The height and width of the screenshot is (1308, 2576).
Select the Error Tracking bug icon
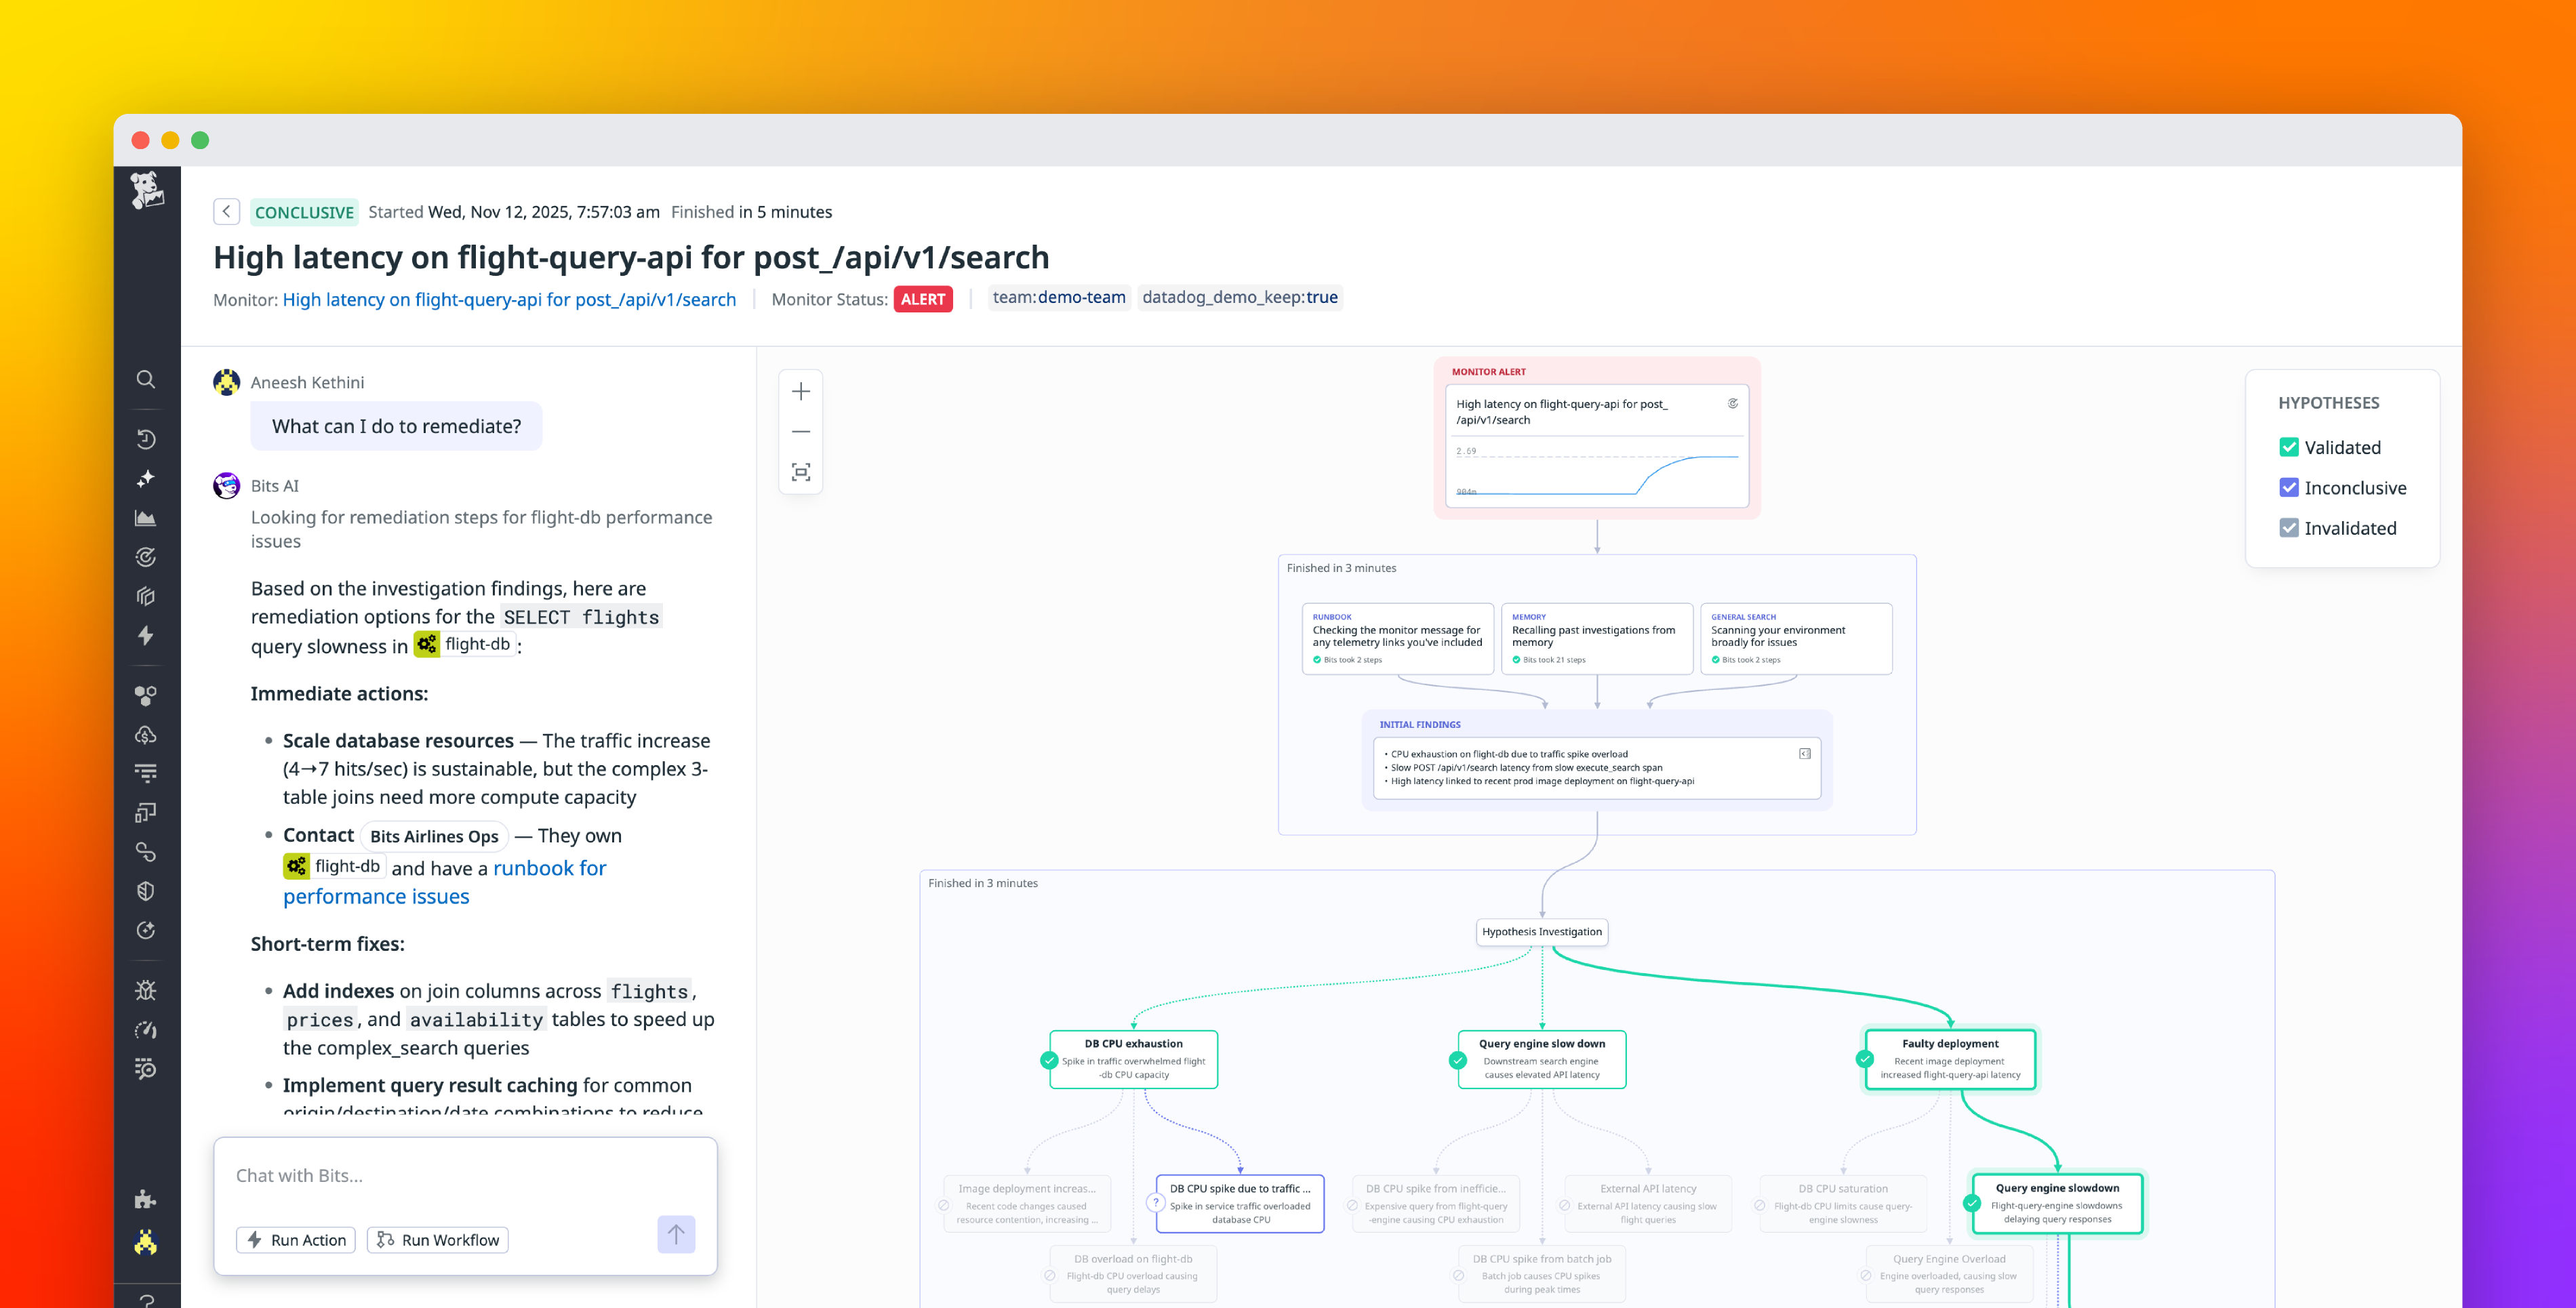146,989
